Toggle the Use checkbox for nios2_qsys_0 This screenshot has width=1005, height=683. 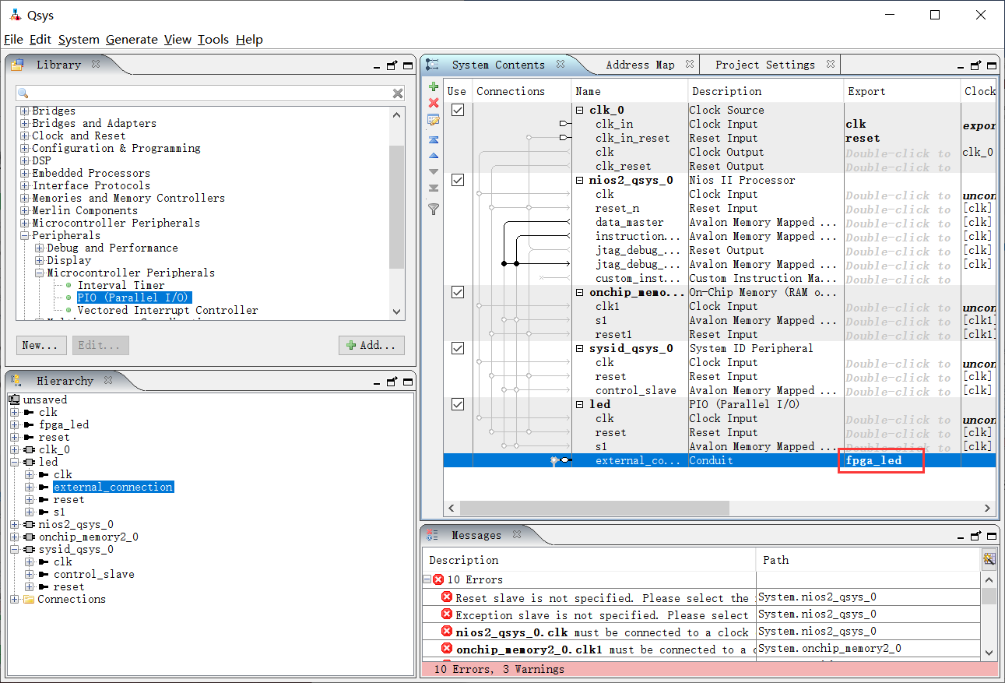(x=458, y=180)
